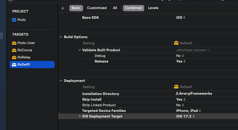
Task: Show All build settings
Action: coord(115,8)
